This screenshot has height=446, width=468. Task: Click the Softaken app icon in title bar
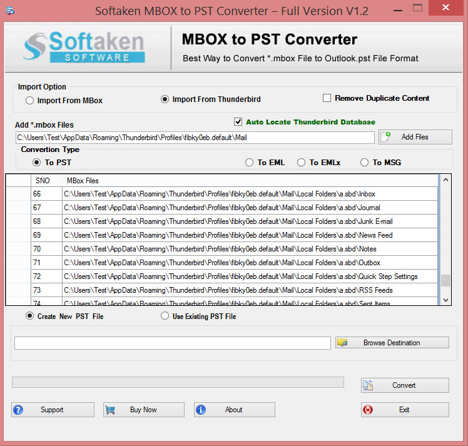(10, 11)
